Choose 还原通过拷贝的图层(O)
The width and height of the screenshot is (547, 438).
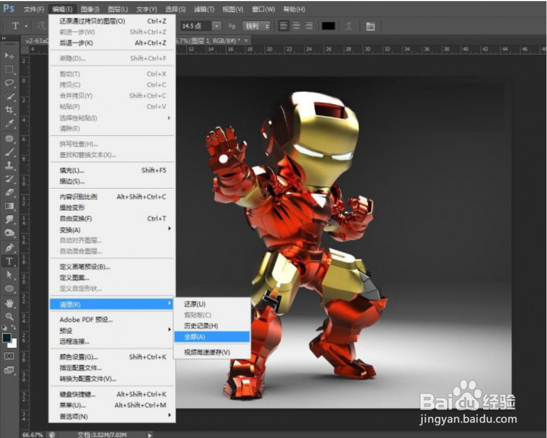click(x=112, y=21)
